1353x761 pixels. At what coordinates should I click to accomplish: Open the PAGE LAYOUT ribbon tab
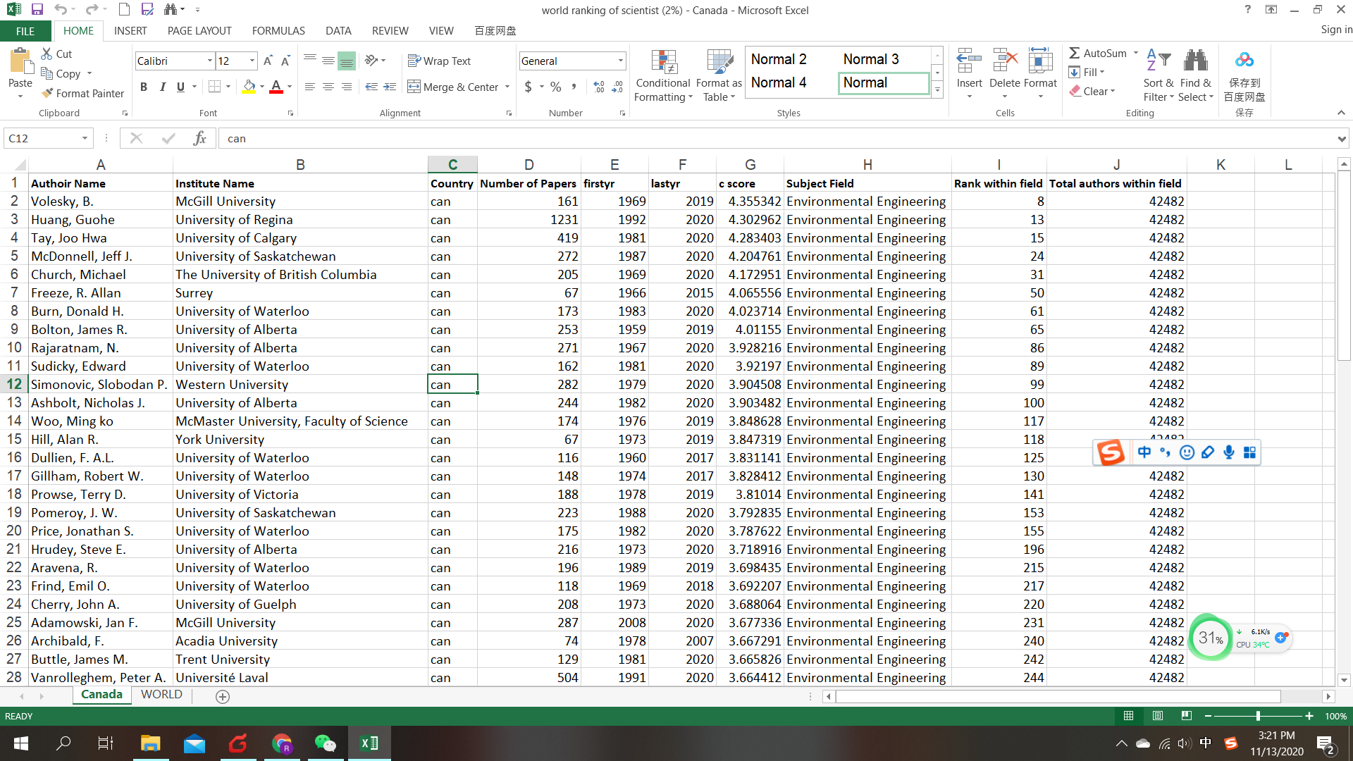coord(199,31)
